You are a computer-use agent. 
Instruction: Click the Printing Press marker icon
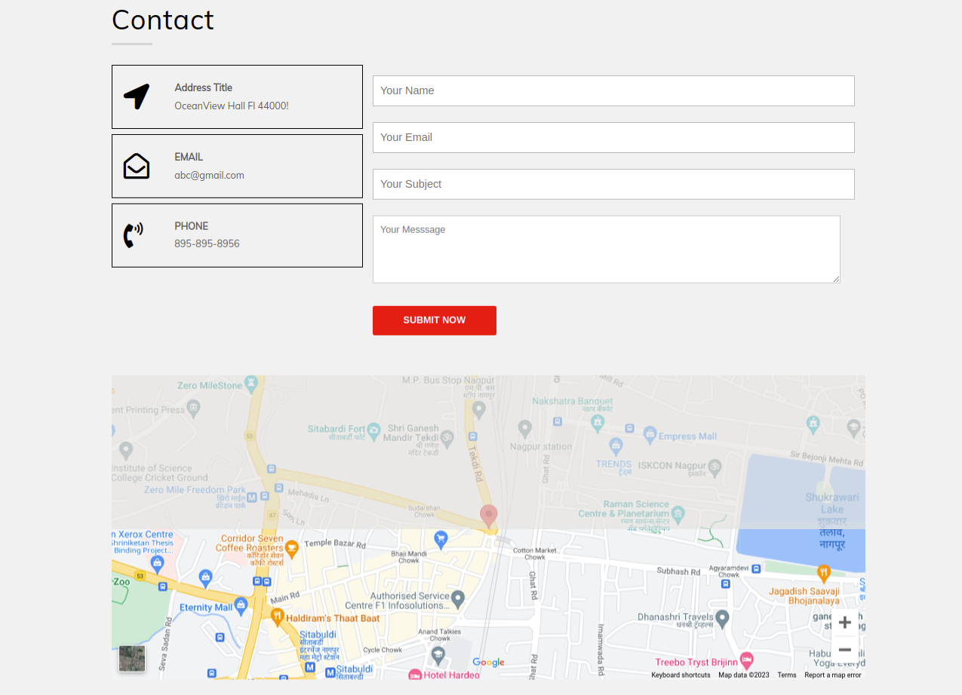(x=194, y=408)
